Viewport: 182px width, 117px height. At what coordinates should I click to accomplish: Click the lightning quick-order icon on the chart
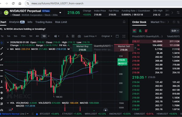point(106,110)
